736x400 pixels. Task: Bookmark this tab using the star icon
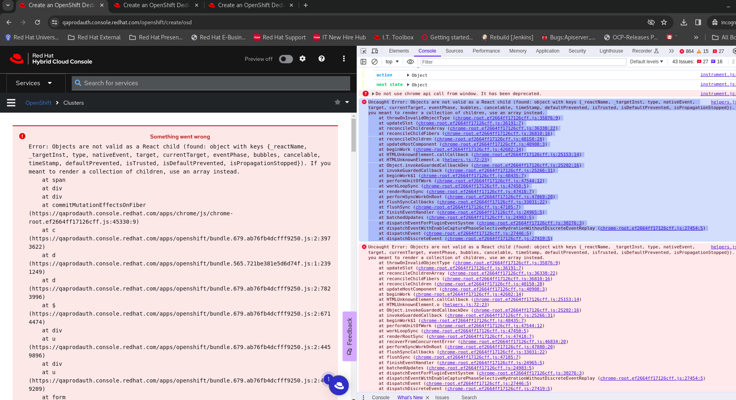pyautogui.click(x=664, y=22)
